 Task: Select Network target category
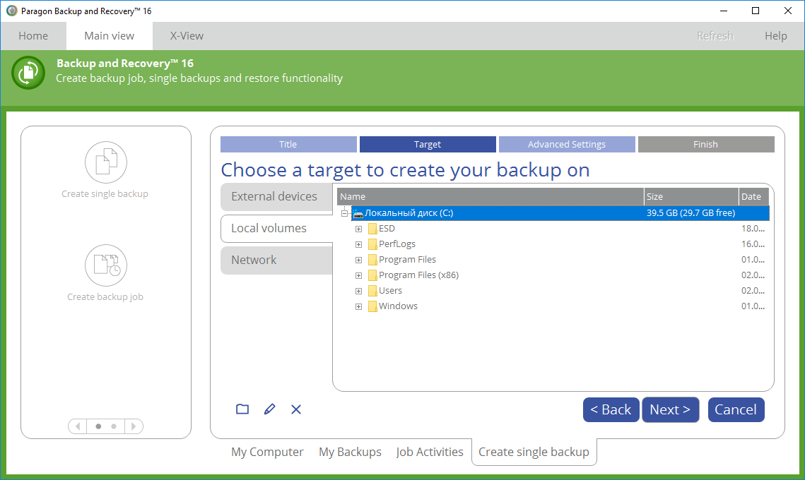(277, 260)
